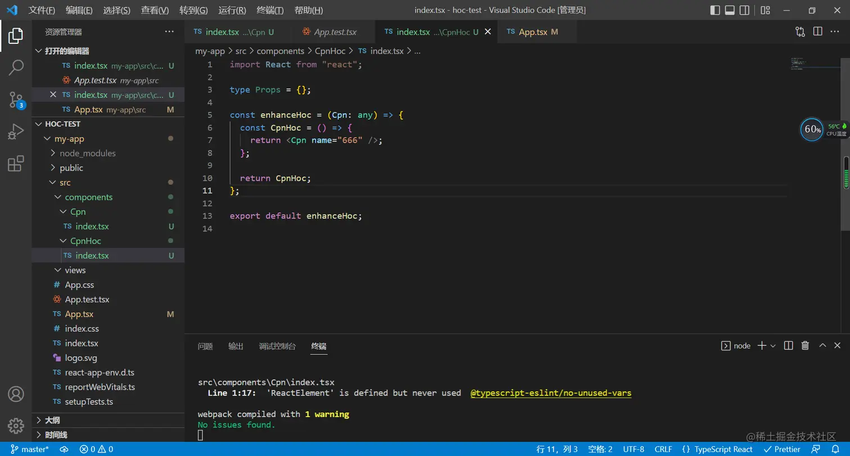Open the Manage gear icon
The width and height of the screenshot is (850, 456).
(16, 426)
